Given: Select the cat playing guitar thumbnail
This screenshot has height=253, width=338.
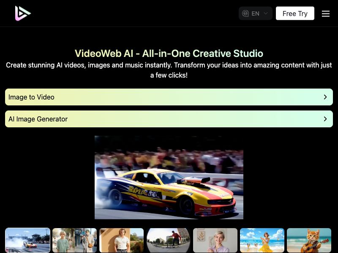Looking at the screenshot, I should pos(309,240).
